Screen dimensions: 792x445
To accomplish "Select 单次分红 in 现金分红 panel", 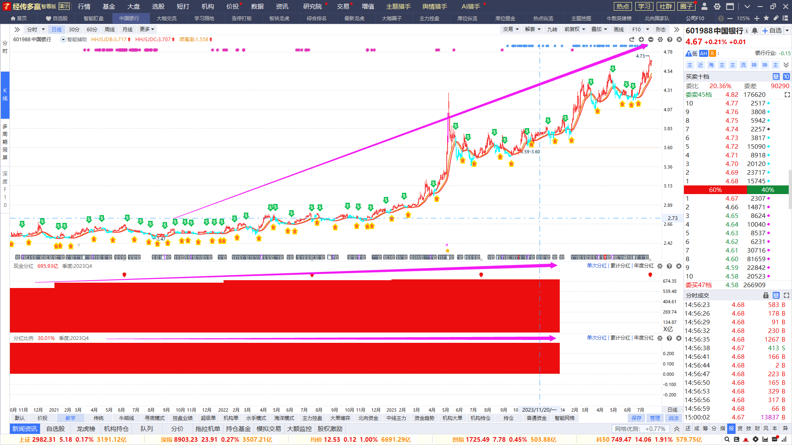I will [x=597, y=266].
